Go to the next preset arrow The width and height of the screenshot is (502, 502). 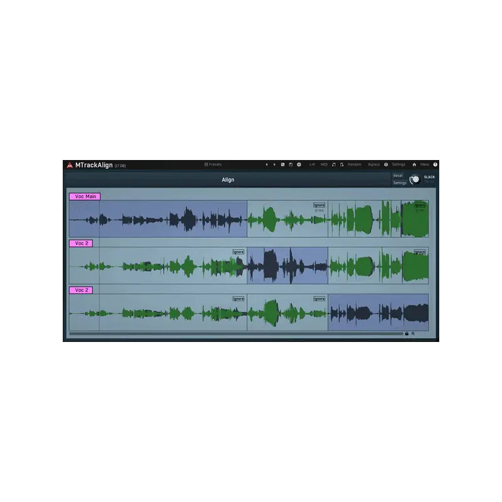click(x=274, y=164)
